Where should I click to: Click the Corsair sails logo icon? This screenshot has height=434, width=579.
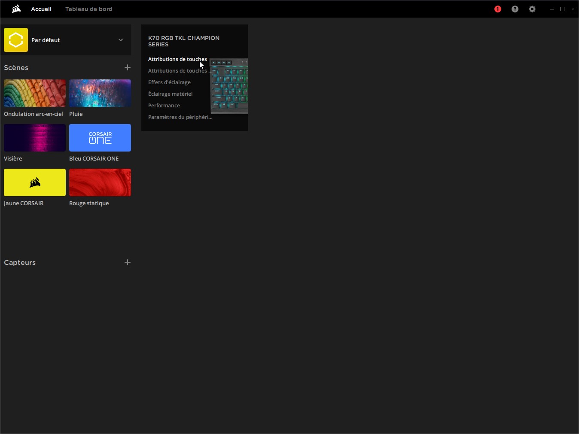[16, 9]
